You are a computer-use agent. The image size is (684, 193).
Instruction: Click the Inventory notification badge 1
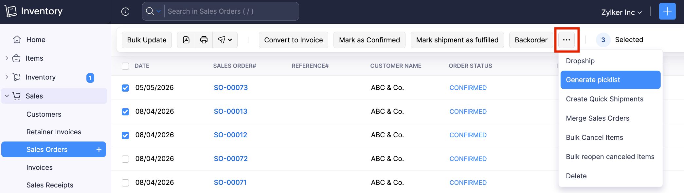[x=90, y=78]
